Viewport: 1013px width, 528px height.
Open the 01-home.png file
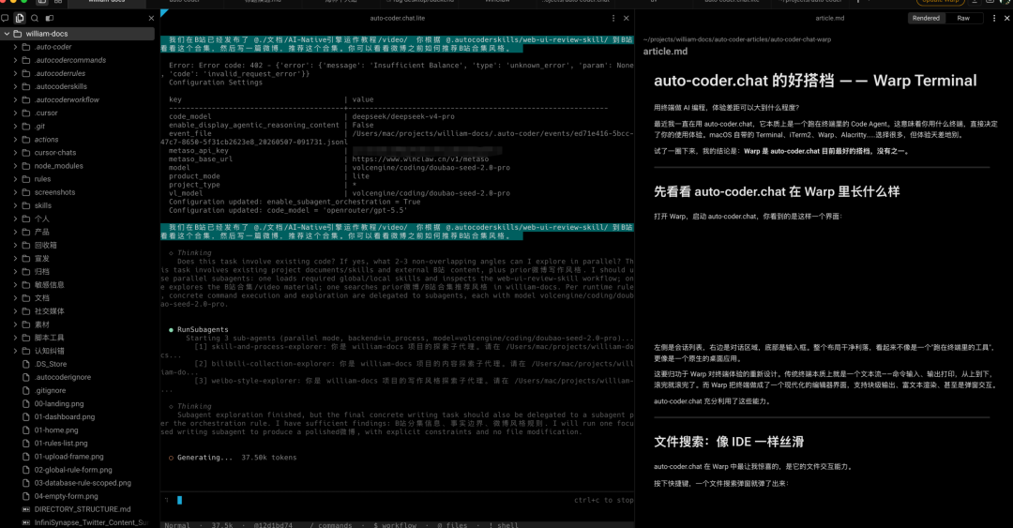[78, 430]
